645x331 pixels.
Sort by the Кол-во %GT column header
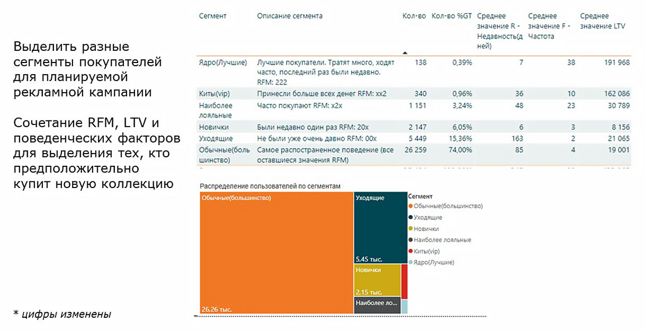coord(451,16)
